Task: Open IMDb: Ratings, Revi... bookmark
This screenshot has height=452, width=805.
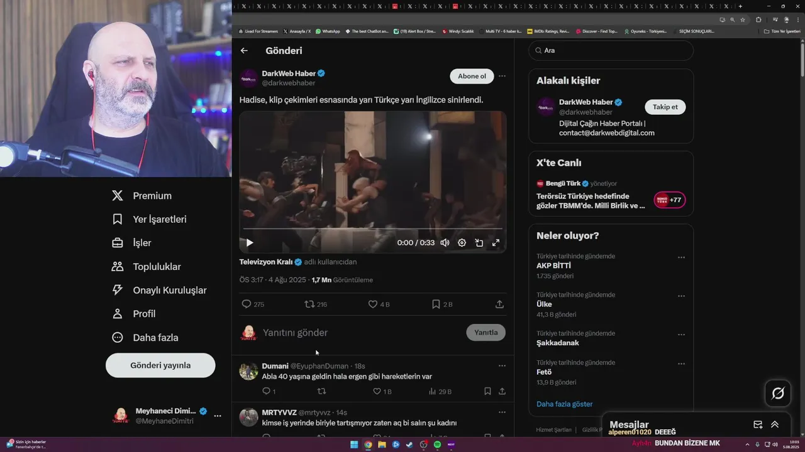Action: 548,31
